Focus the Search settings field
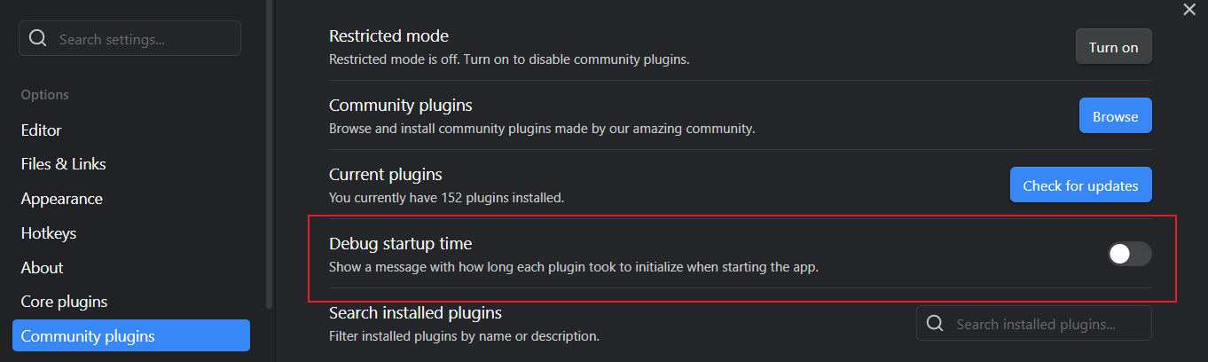Viewport: 1208px width, 362px height. 129,38
